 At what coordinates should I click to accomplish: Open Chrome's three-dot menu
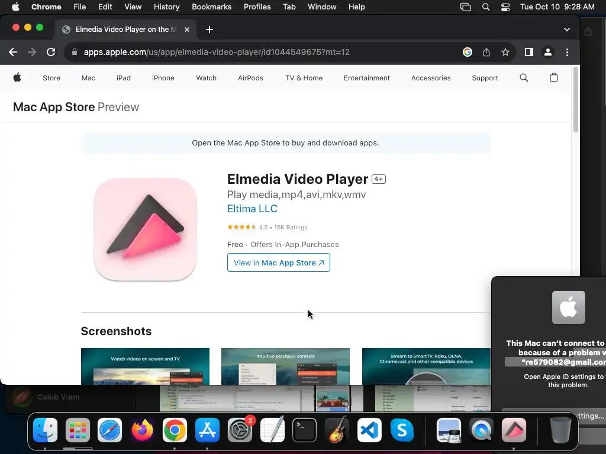[567, 52]
